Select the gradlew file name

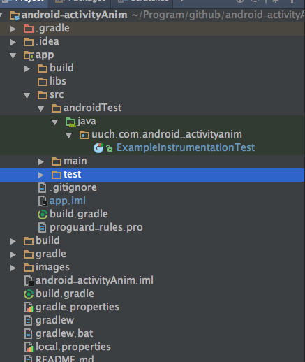coord(54,321)
